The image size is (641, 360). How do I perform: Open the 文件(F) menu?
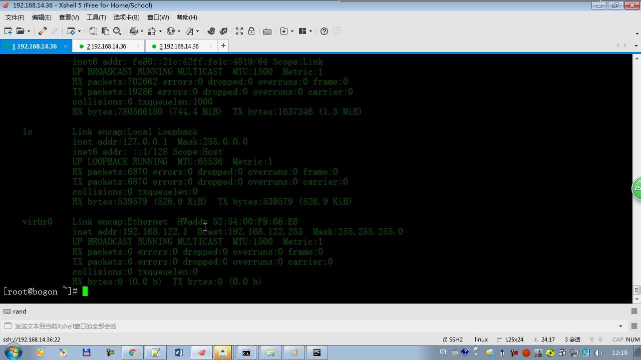(15, 17)
